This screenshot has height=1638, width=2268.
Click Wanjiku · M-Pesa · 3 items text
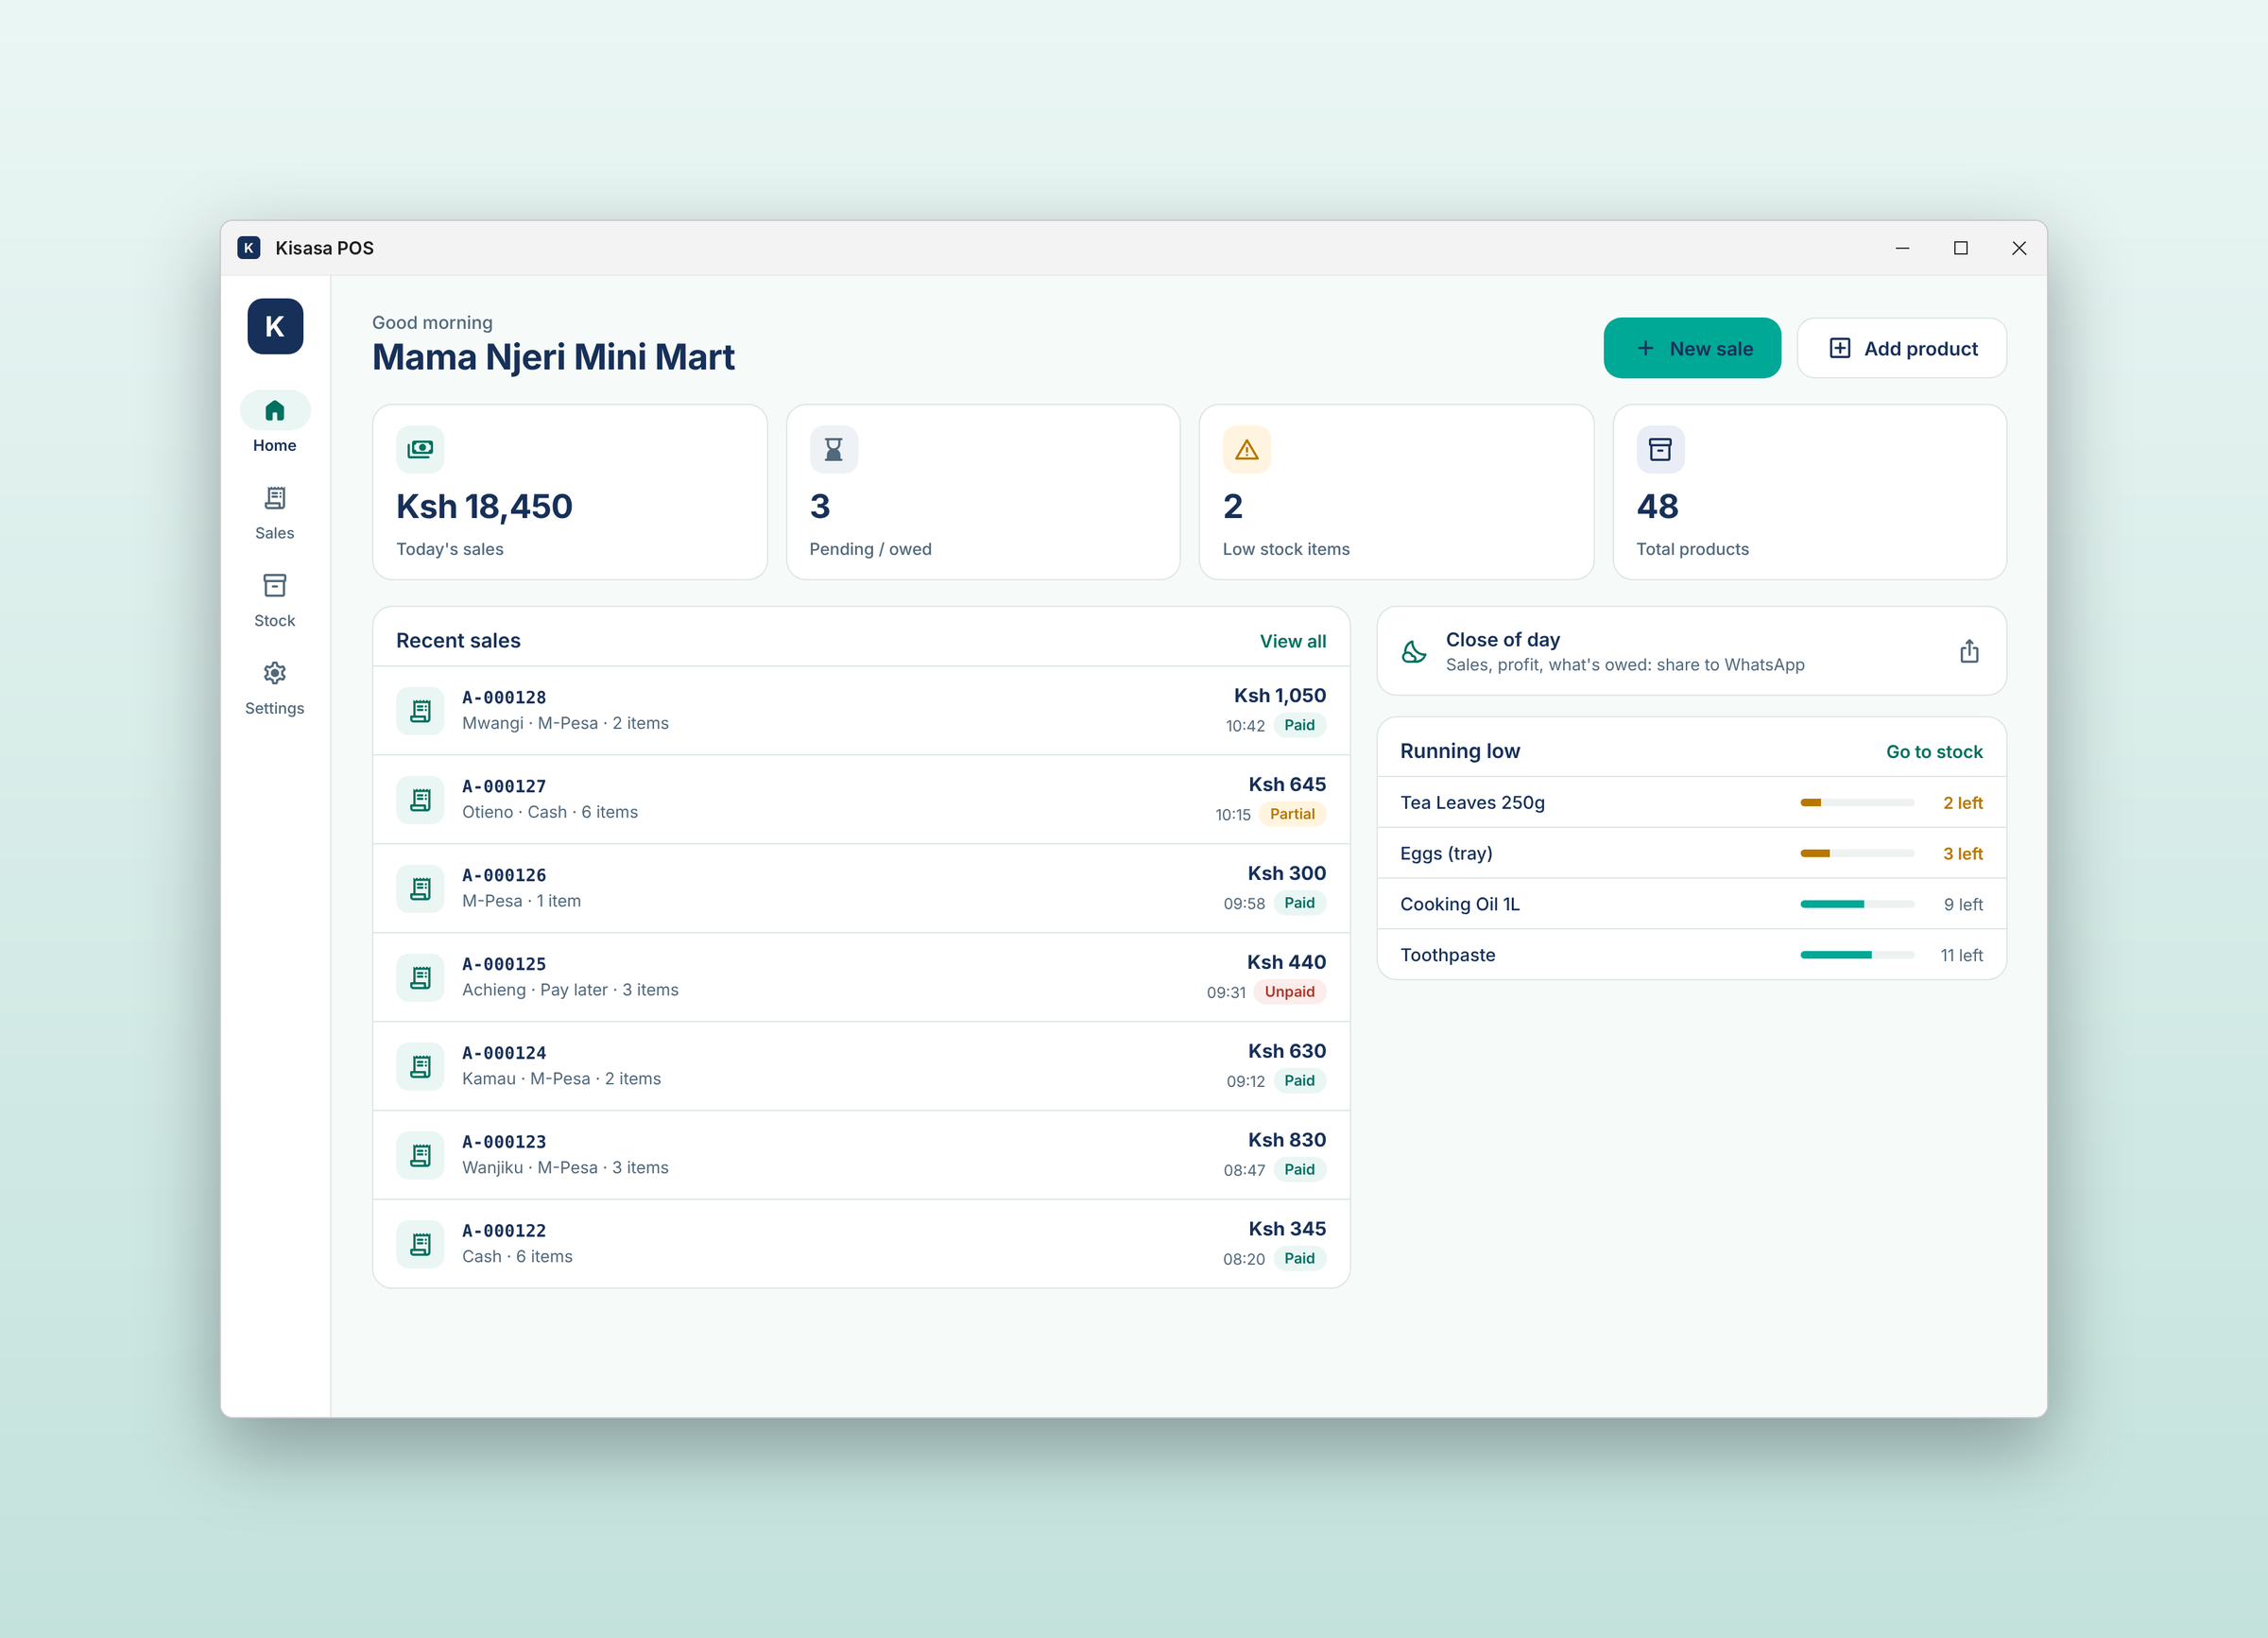[565, 1168]
